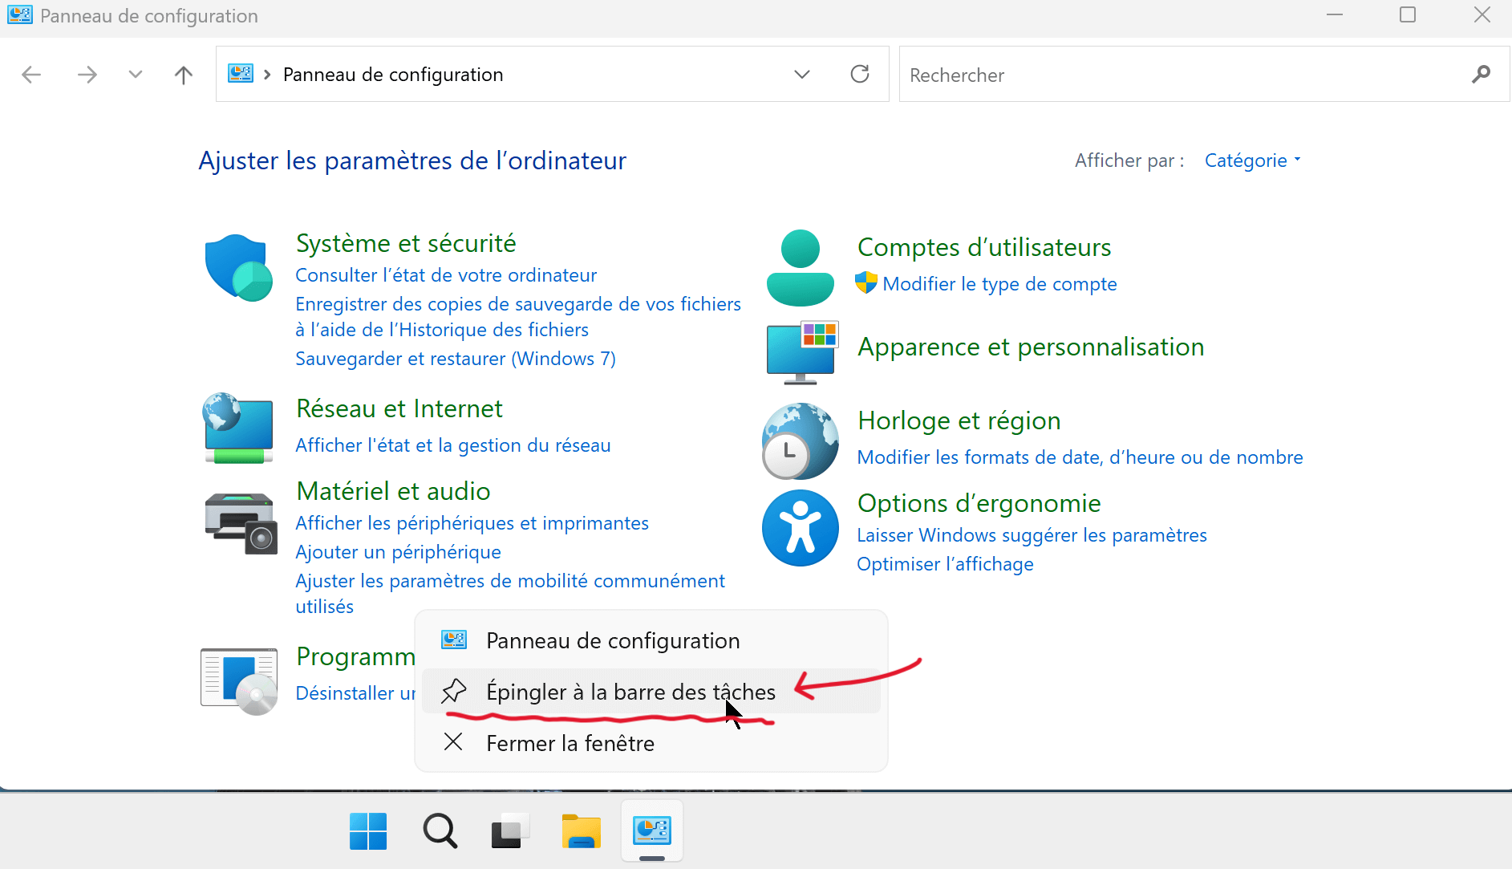This screenshot has height=869, width=1512.
Task: Open Consulter l'état de votre ordinateur
Action: (446, 275)
